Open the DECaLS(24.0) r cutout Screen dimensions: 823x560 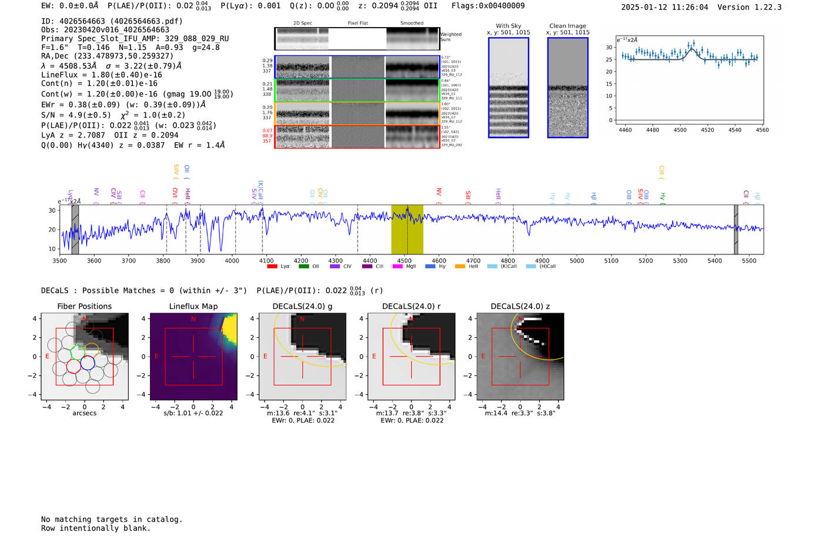pos(411,357)
